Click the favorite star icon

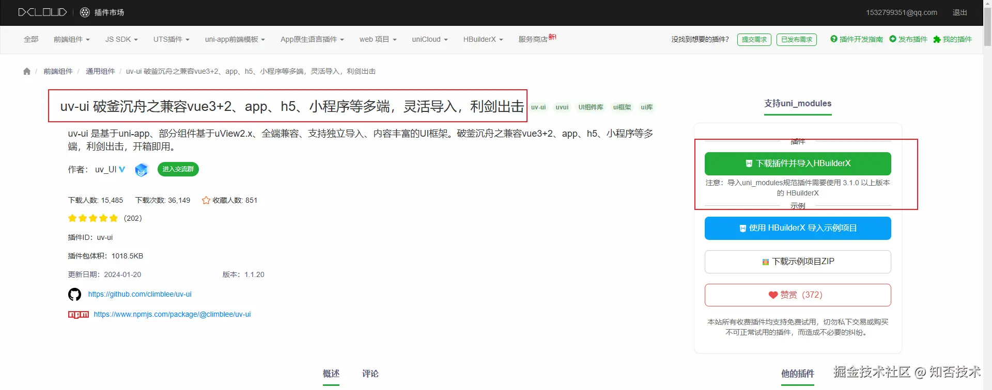point(206,200)
